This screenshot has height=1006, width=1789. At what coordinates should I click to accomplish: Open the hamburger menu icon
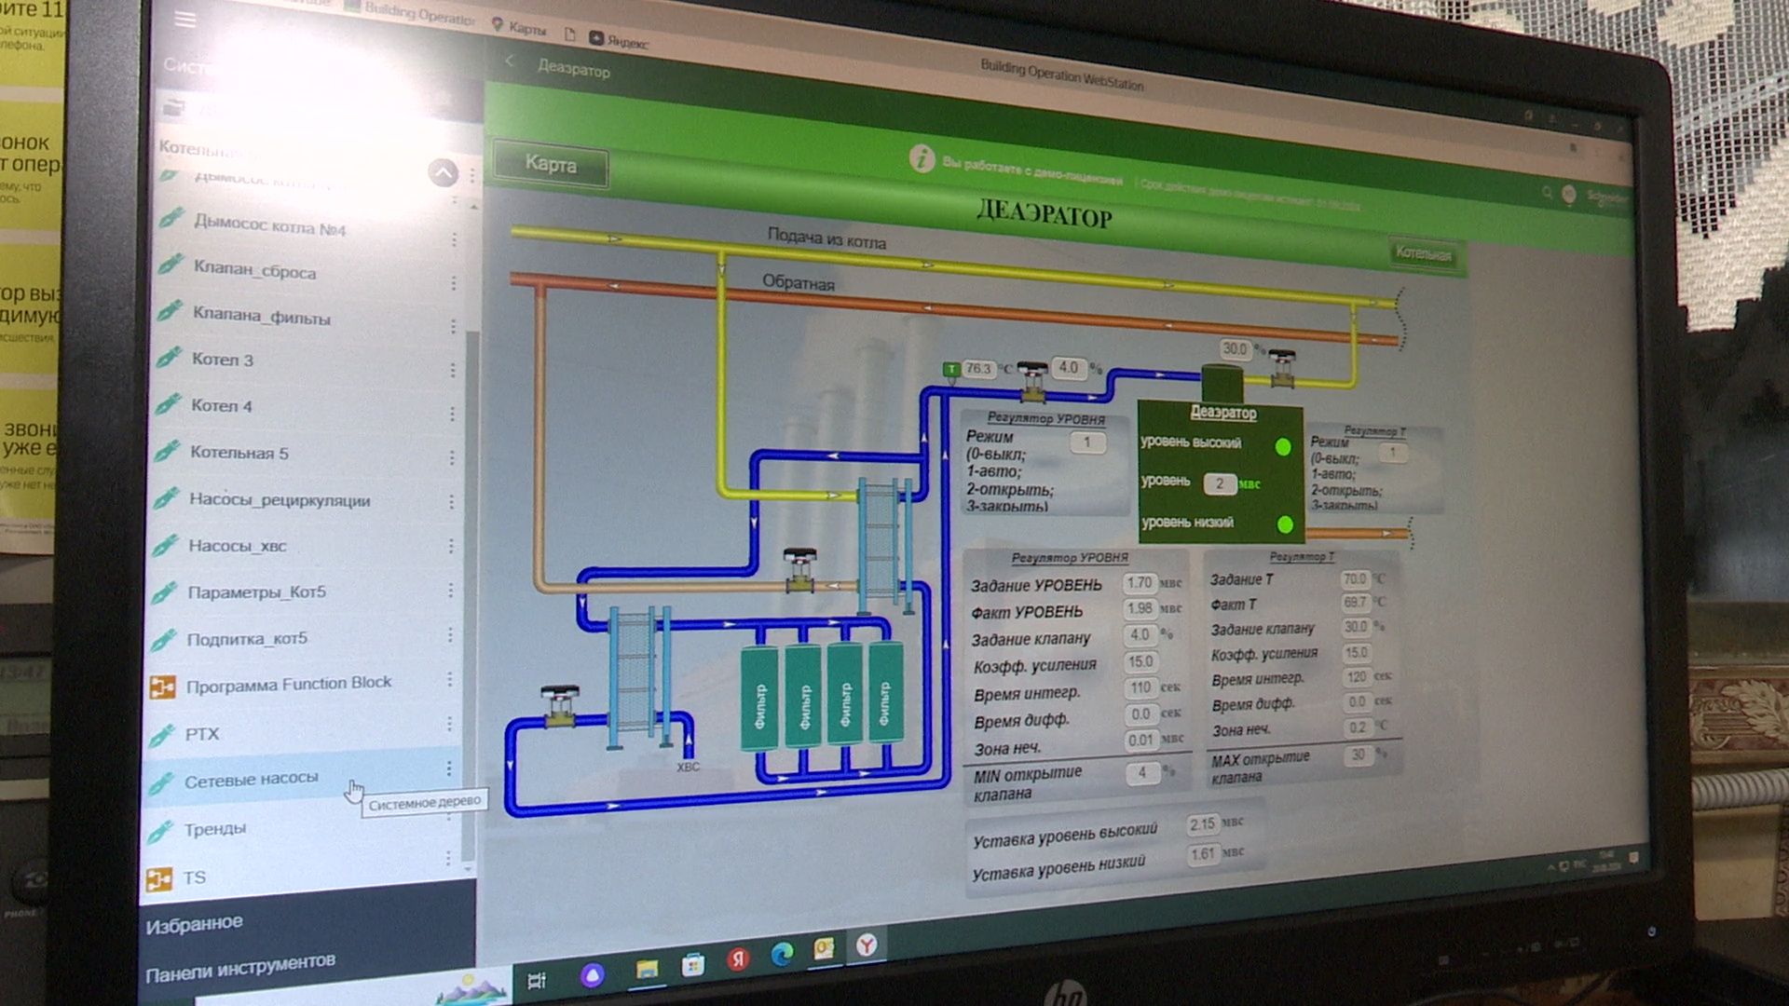coord(185,20)
